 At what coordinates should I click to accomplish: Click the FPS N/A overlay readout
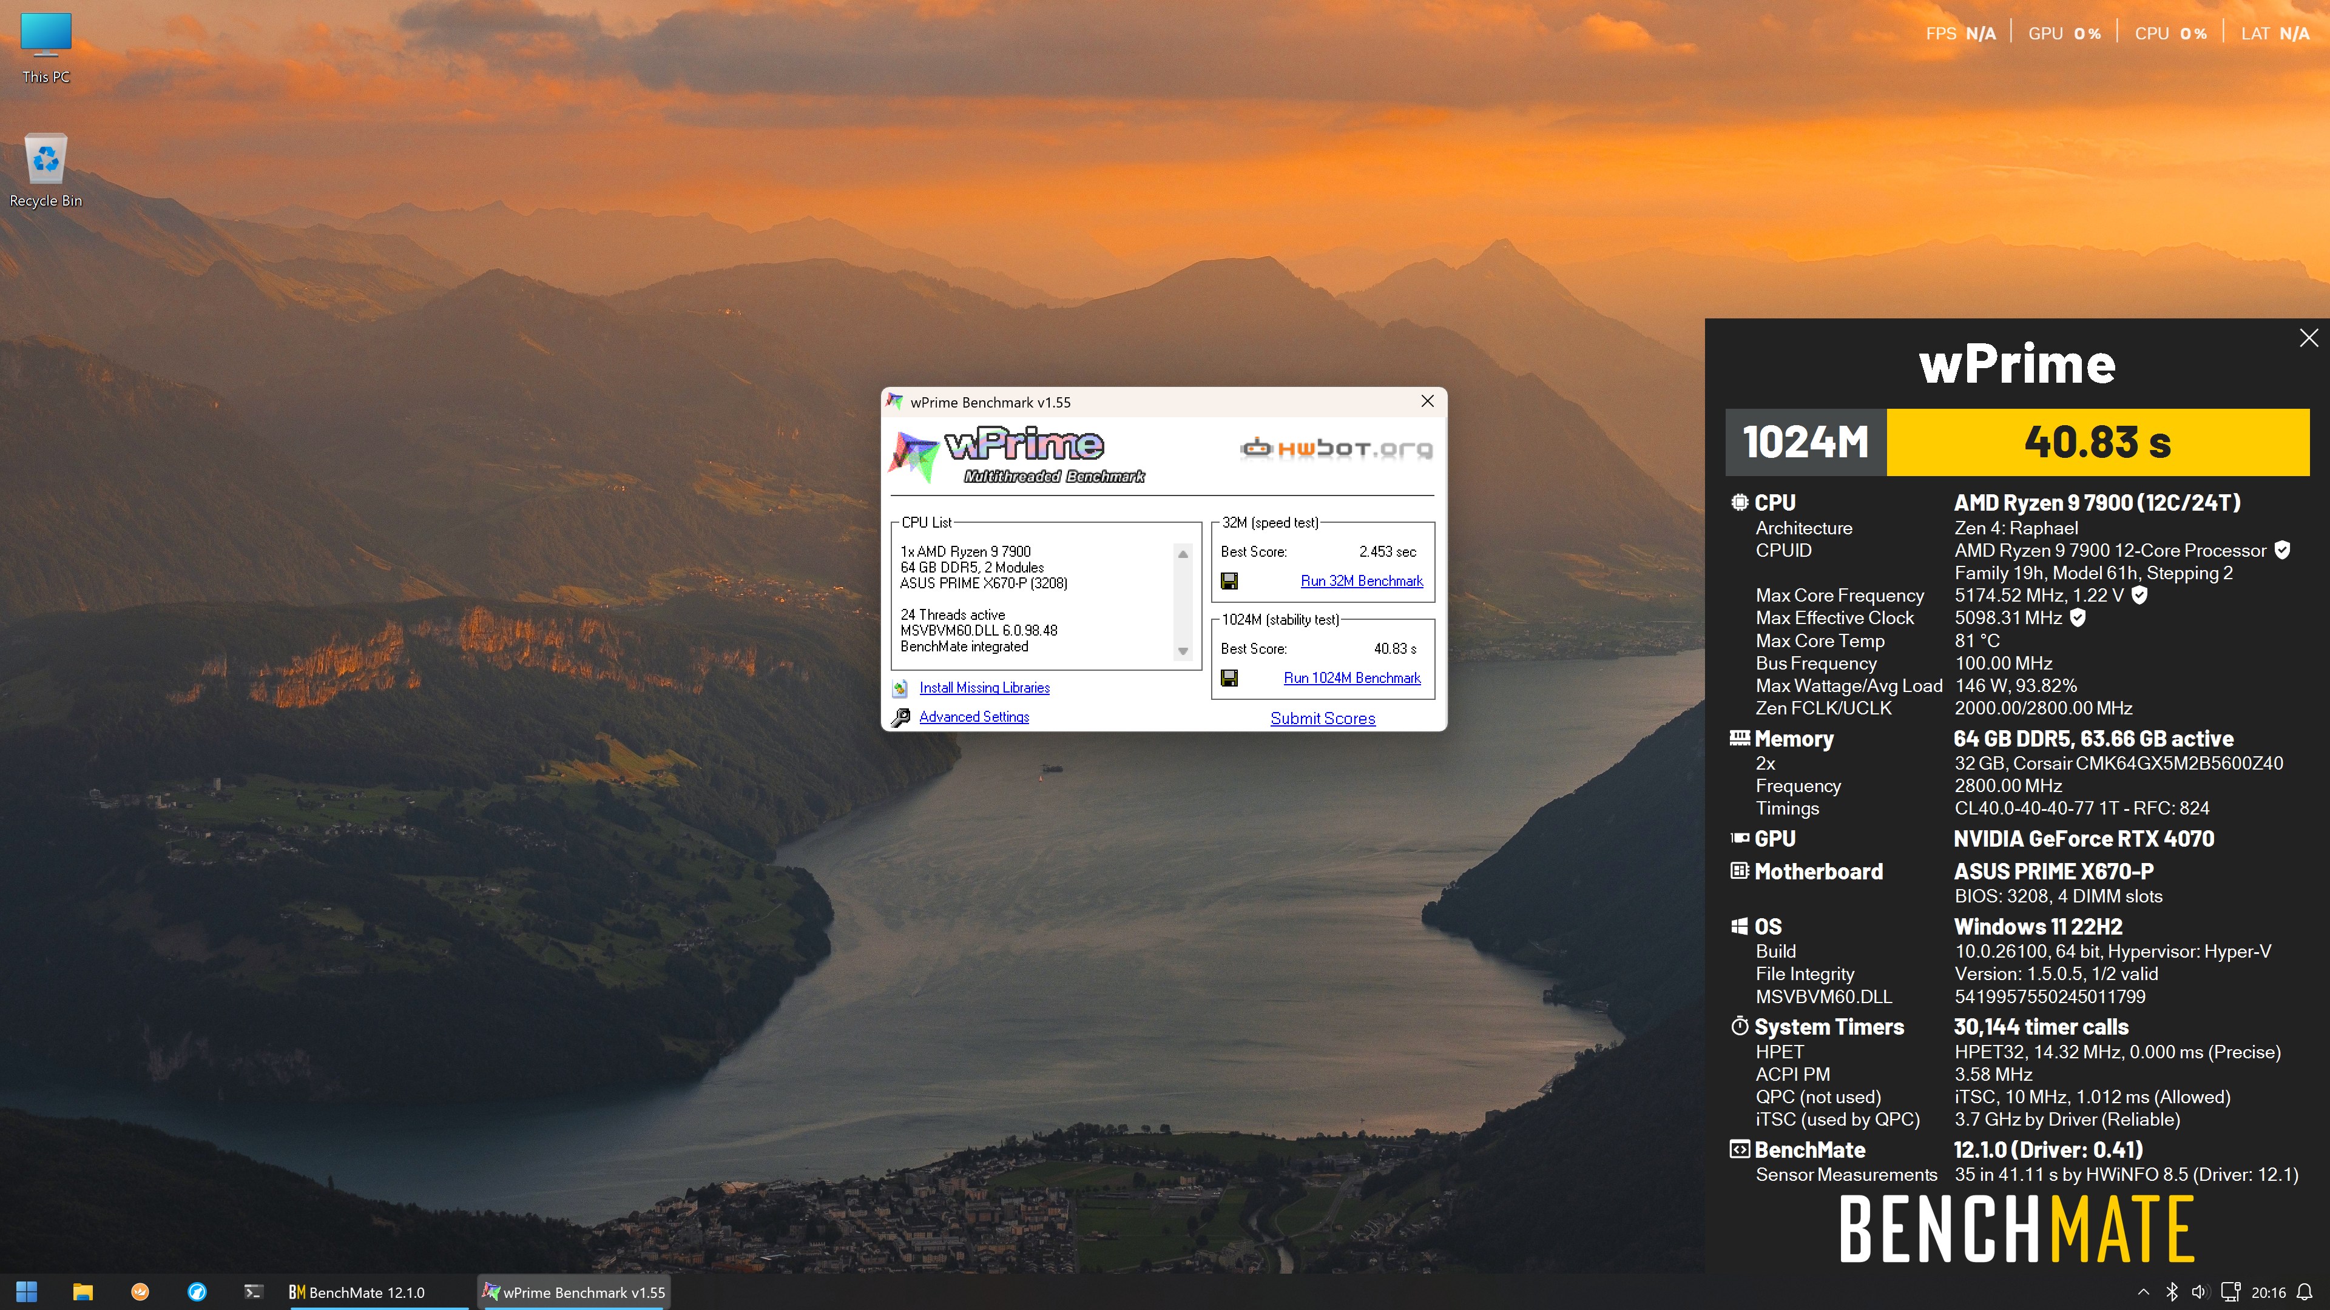click(1960, 33)
